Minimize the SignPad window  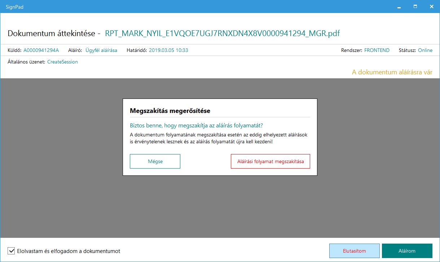click(x=399, y=6)
